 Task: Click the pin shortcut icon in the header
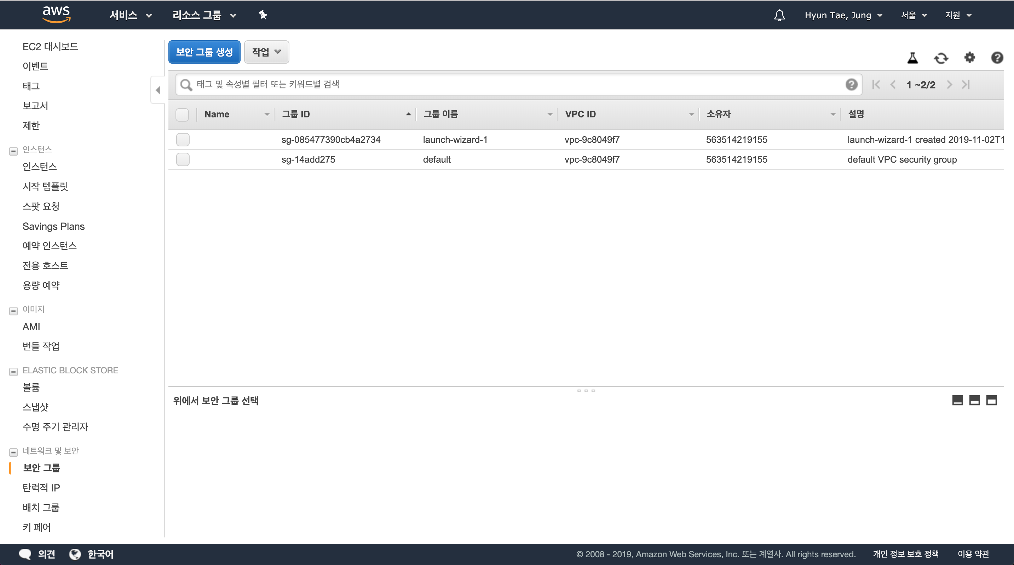263,15
